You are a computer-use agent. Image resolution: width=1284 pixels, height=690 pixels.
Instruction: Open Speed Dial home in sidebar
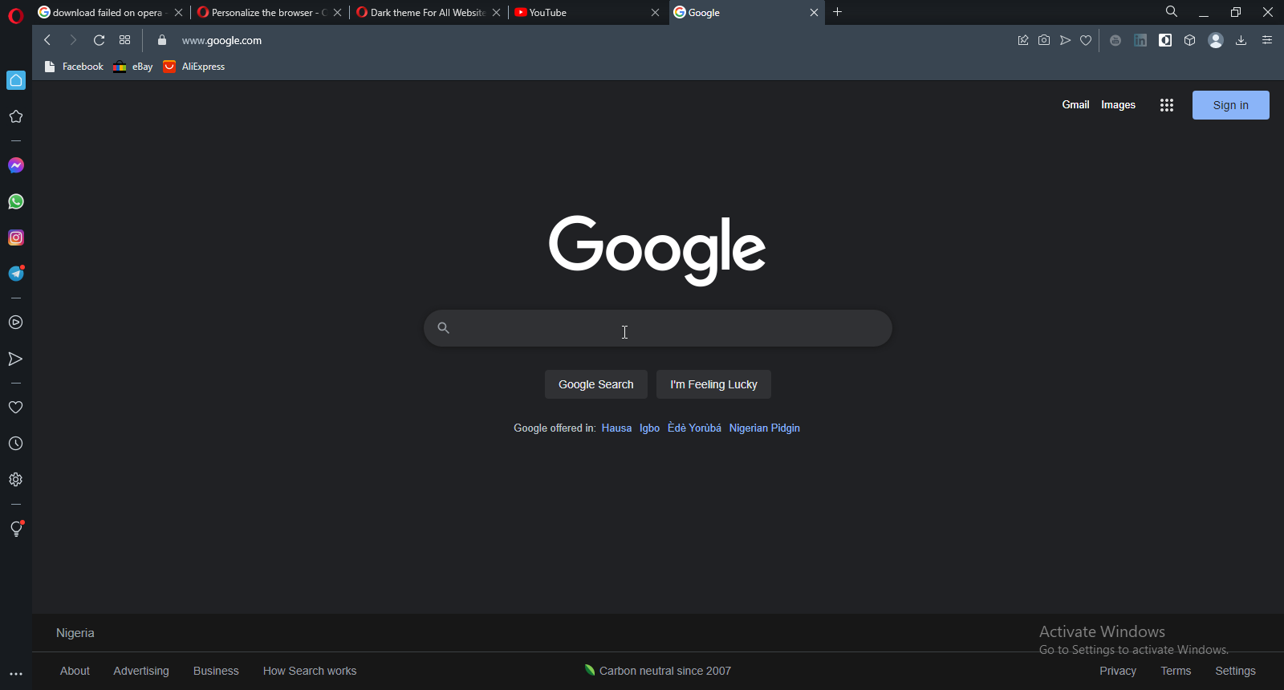tap(16, 80)
